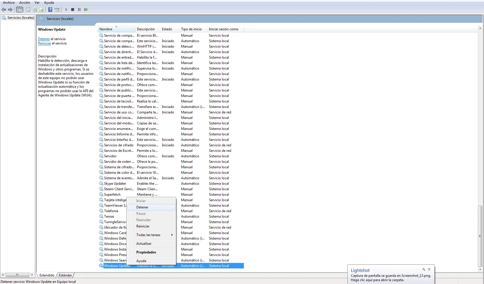Sort by the Nombre column header
The height and width of the screenshot is (284, 484).
tap(116, 29)
